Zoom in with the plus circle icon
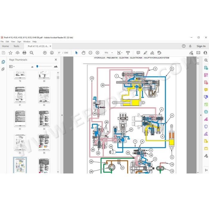This screenshot has height=209, width=209. (97, 53)
